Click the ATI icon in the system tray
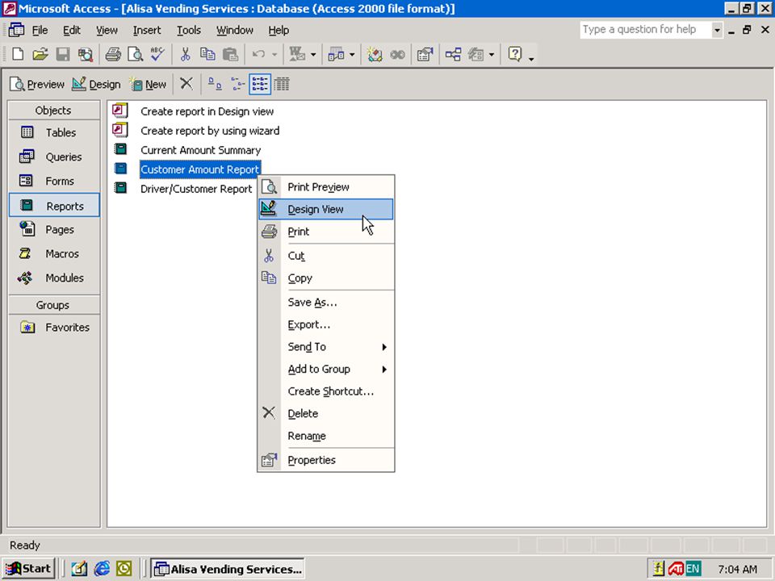Screen dimensions: 775x581 675,569
